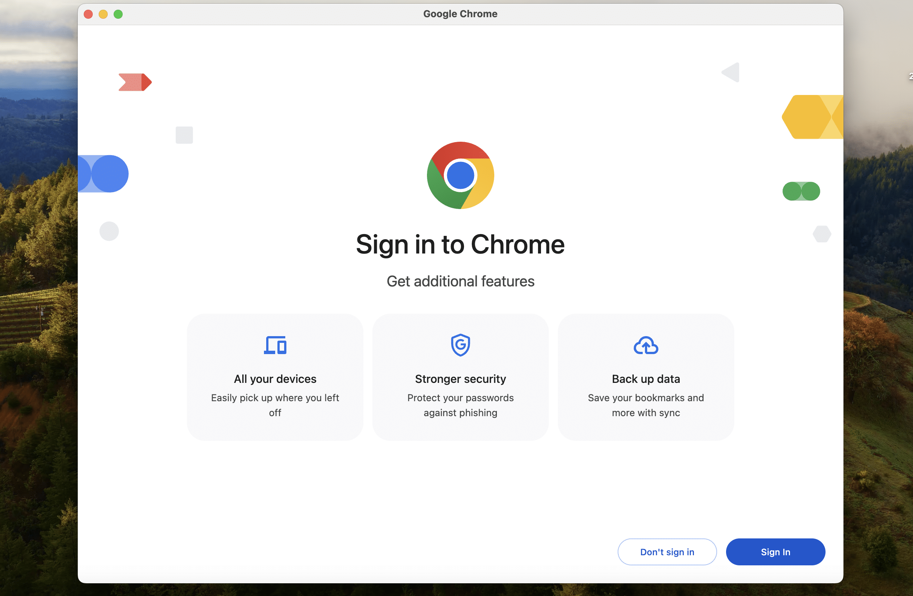The height and width of the screenshot is (596, 913).
Task: Click the red arrow decorative shape
Action: (135, 82)
